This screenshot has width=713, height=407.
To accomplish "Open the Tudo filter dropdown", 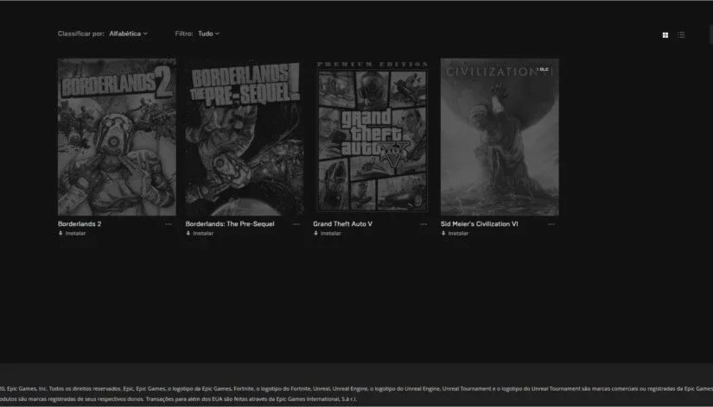I will tap(208, 34).
